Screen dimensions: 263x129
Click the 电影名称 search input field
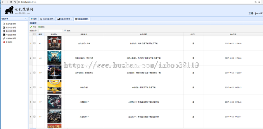coord(51,31)
